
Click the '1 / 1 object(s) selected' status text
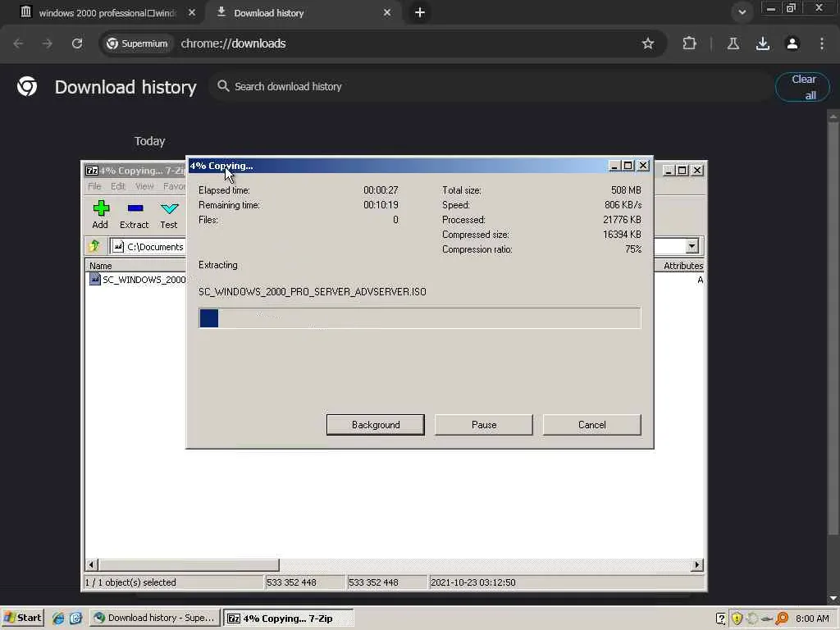tap(130, 582)
